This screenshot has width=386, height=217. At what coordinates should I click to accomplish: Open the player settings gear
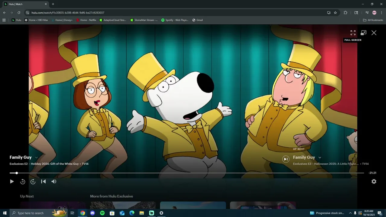click(374, 181)
